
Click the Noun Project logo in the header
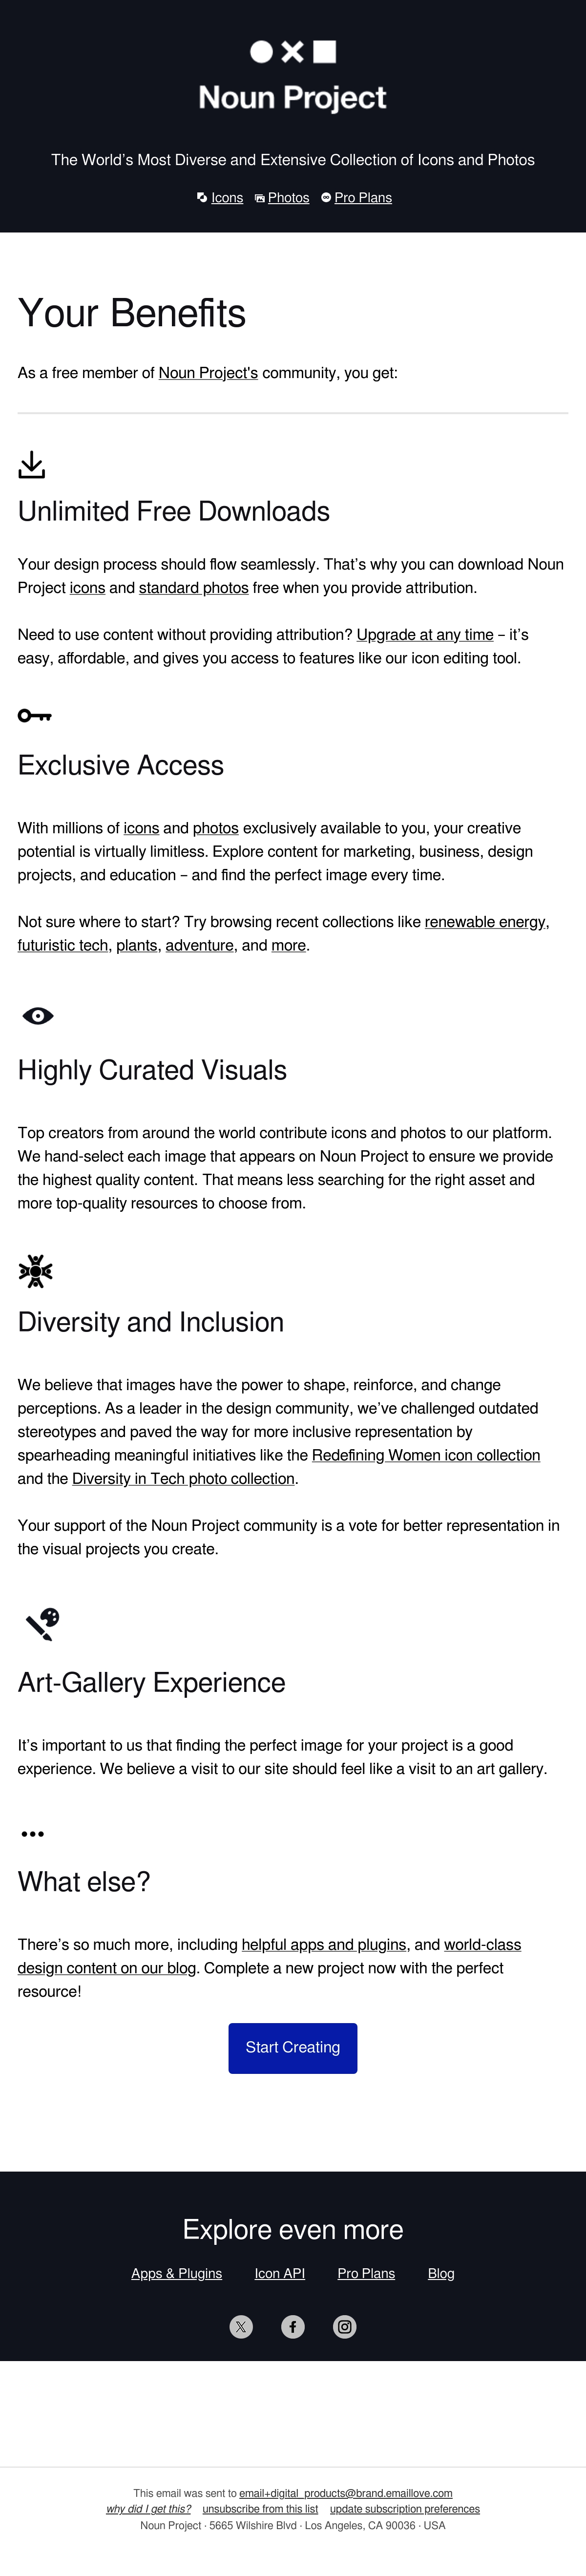click(293, 77)
